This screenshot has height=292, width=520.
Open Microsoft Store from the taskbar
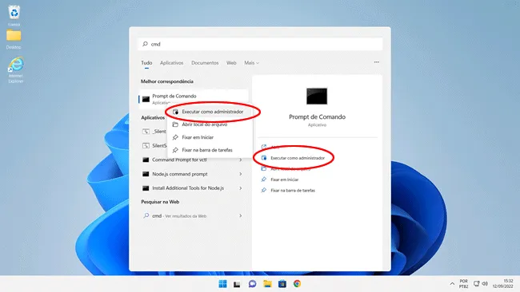282,284
